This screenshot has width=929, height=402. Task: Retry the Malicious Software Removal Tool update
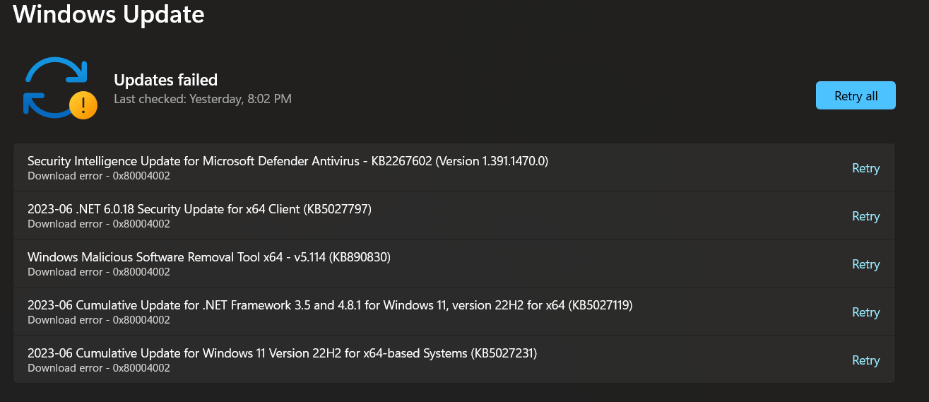tap(865, 264)
